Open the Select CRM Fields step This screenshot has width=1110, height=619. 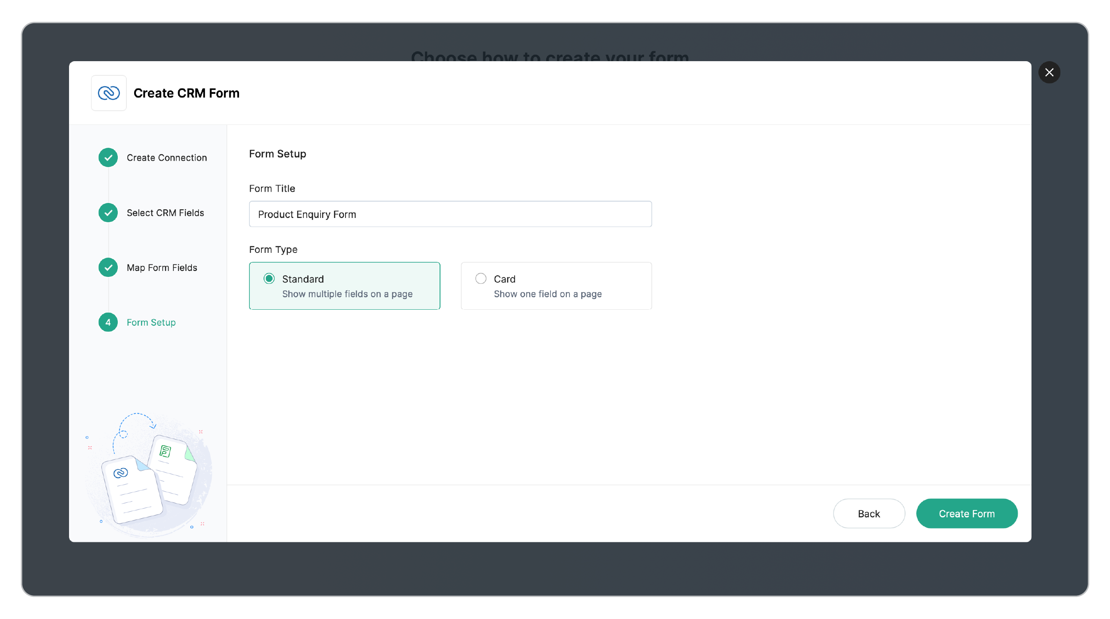tap(165, 212)
